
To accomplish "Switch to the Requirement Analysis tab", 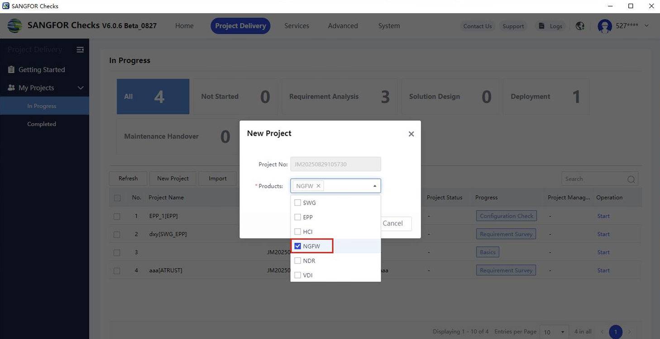I will click(340, 96).
